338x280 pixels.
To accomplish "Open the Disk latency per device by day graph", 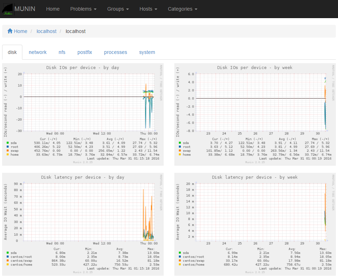I will pos(83,224).
